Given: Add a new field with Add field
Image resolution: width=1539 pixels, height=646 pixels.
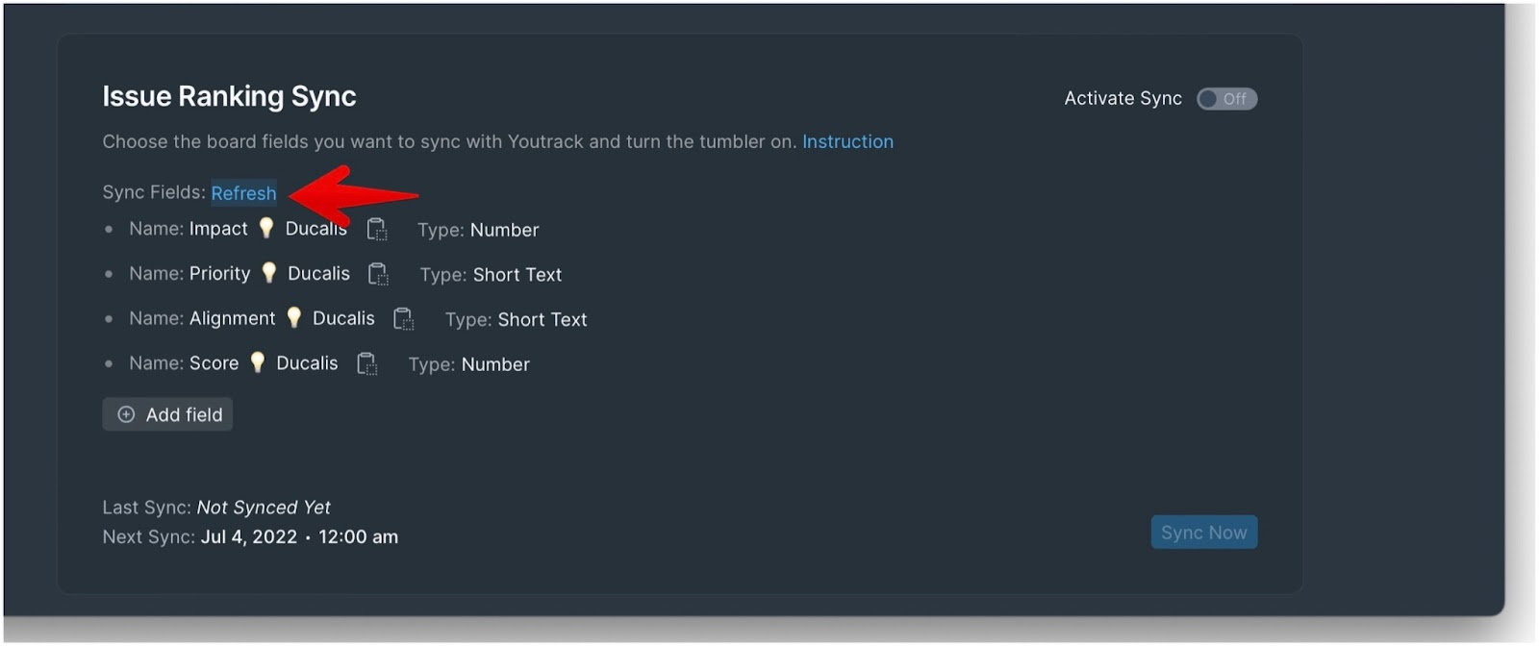Looking at the screenshot, I should pos(167,414).
